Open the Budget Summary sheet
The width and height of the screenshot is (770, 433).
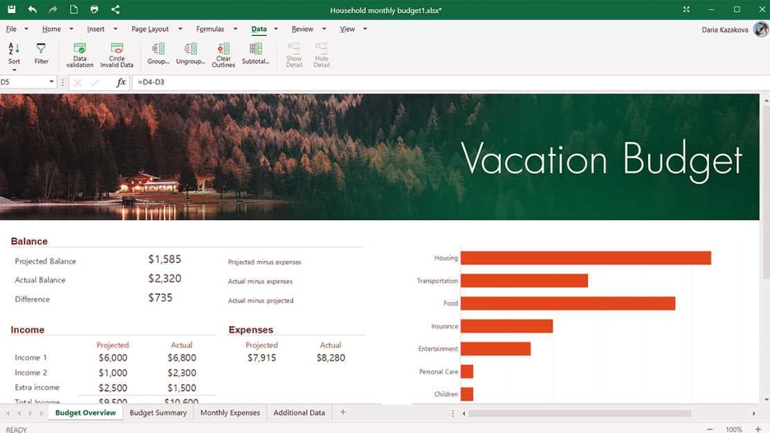click(x=158, y=412)
